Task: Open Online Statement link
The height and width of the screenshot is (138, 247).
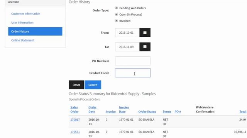Action: 23,40
